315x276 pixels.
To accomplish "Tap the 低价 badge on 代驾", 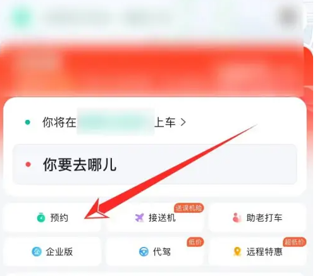I will pos(195,242).
